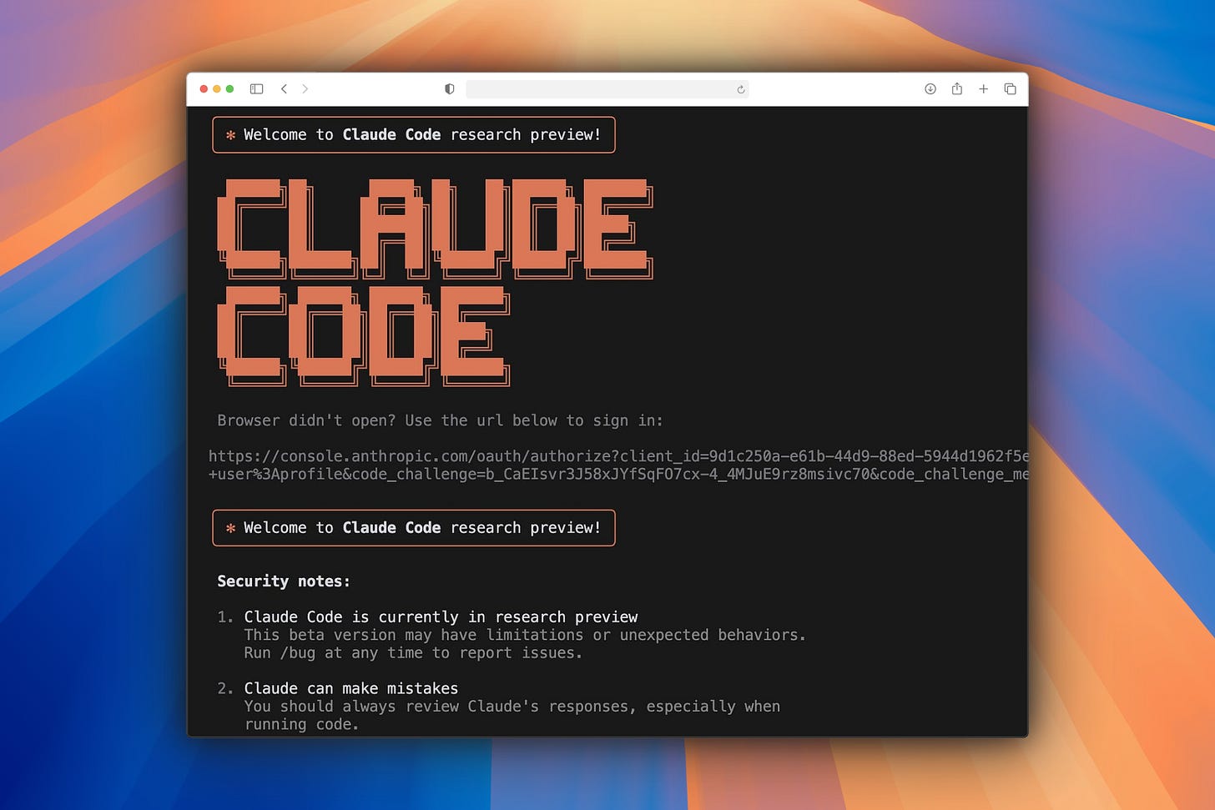The height and width of the screenshot is (810, 1215).
Task: Show the tab overview icon
Action: [1010, 89]
